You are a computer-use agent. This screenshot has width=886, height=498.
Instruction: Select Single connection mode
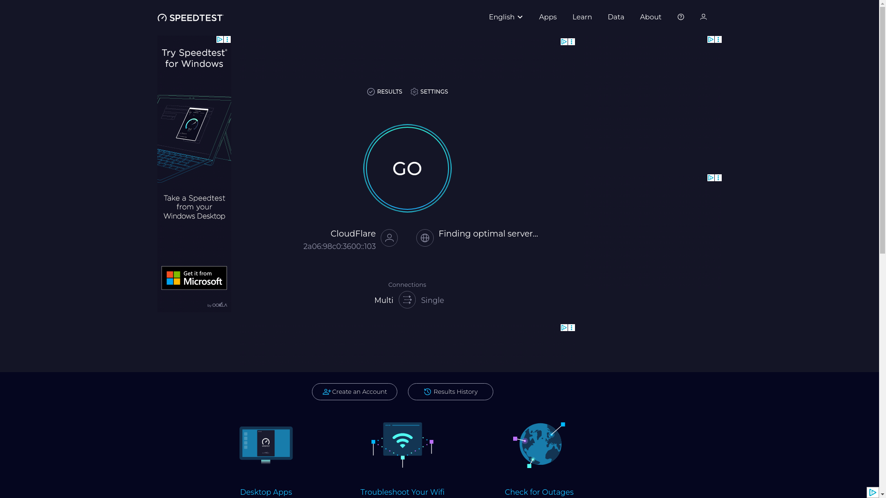point(432,301)
